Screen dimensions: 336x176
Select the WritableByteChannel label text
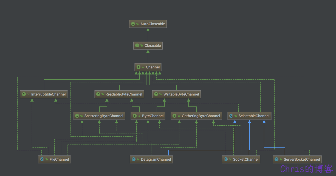click(x=181, y=94)
